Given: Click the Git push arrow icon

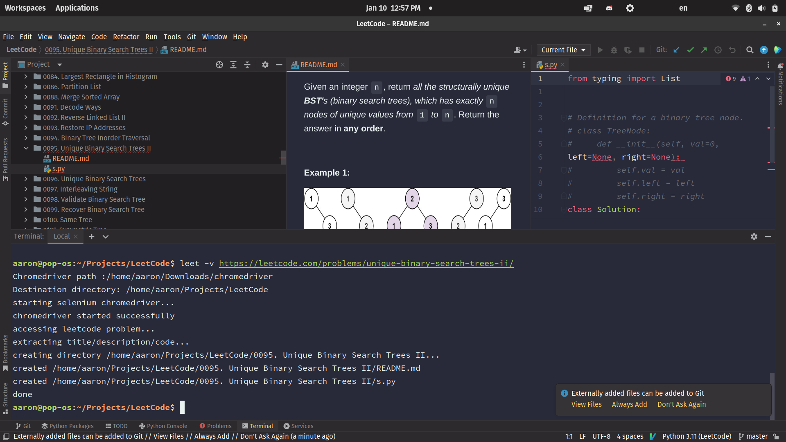Looking at the screenshot, I should point(704,50).
